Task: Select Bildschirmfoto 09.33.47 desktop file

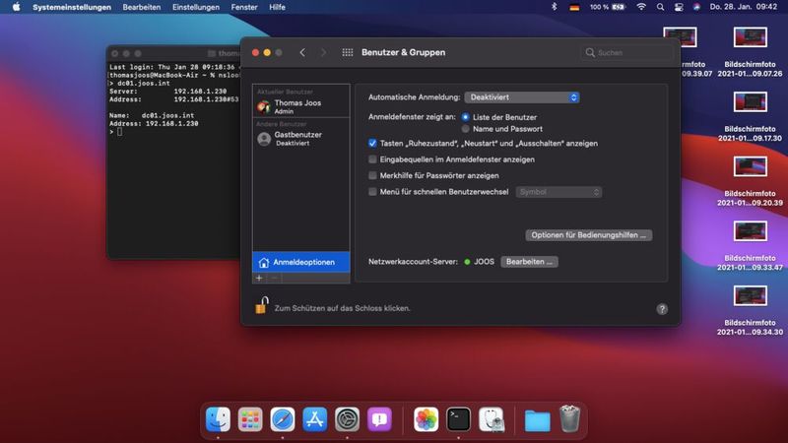Action: click(x=750, y=245)
